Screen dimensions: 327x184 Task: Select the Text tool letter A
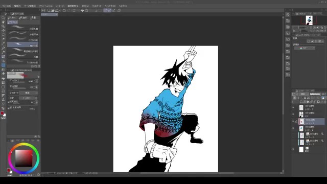coord(3,100)
